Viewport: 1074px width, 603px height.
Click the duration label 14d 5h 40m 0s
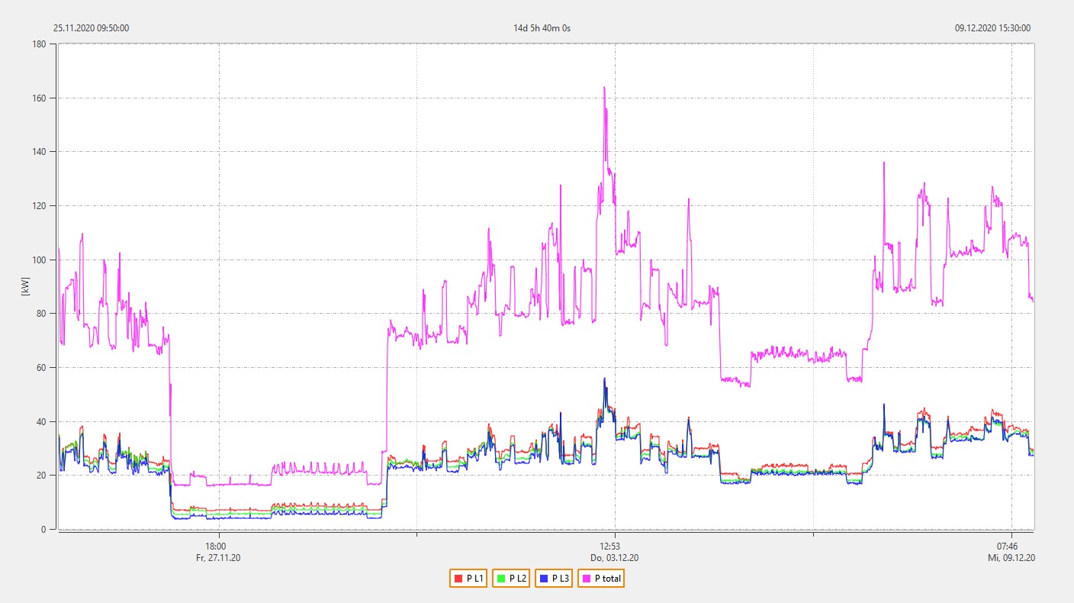(542, 28)
